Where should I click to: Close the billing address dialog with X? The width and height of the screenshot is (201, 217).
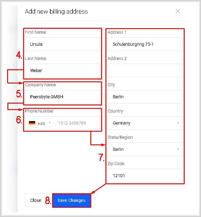(178, 11)
